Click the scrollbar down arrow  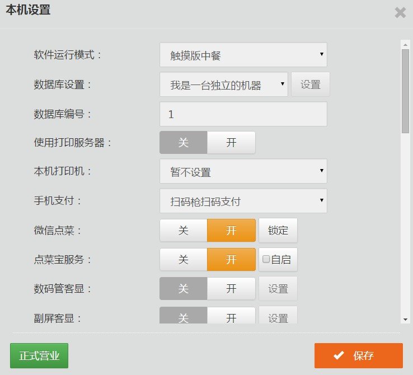[x=405, y=319]
